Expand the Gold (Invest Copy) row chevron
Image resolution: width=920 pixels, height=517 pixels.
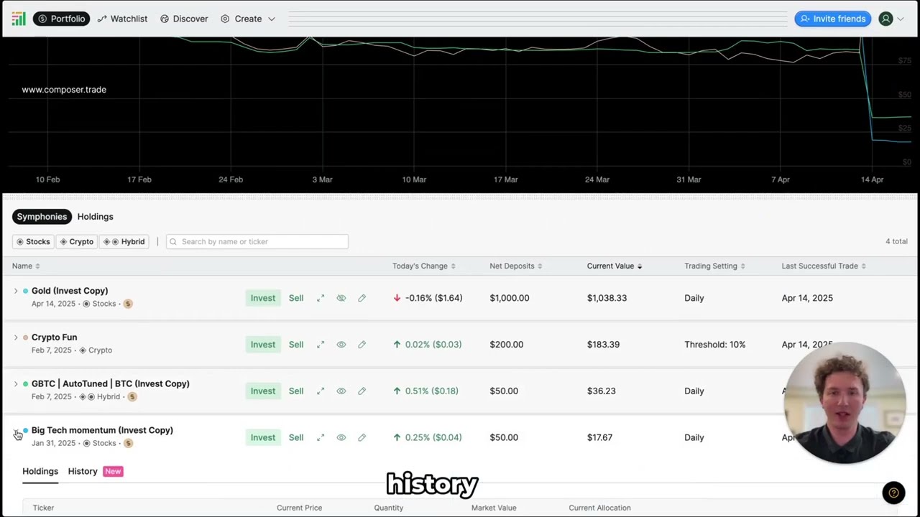pos(16,291)
